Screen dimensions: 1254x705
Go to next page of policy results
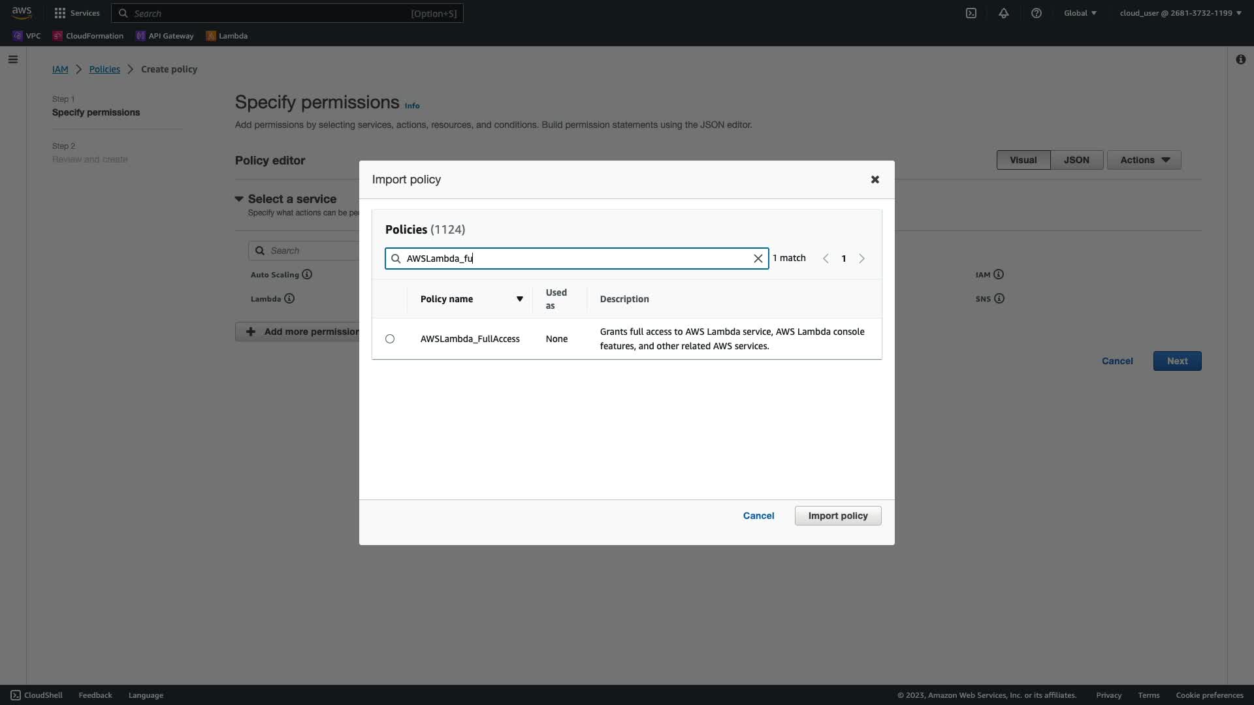[861, 258]
